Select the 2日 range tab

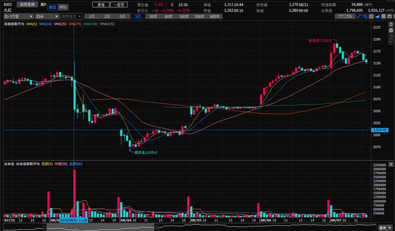107,16
